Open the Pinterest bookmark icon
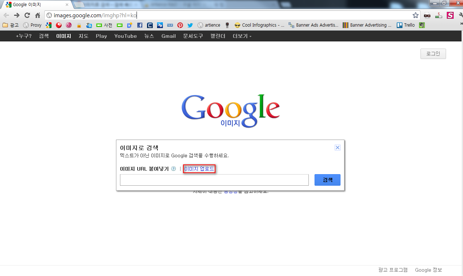This screenshot has width=463, height=276. click(180, 25)
